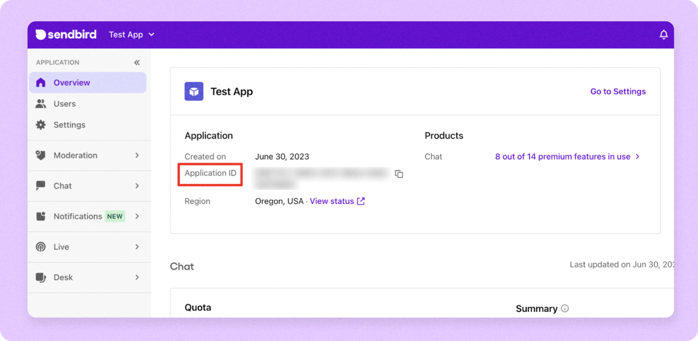Click the 'Quota' heading
This screenshot has width=698, height=341.
pos(198,307)
